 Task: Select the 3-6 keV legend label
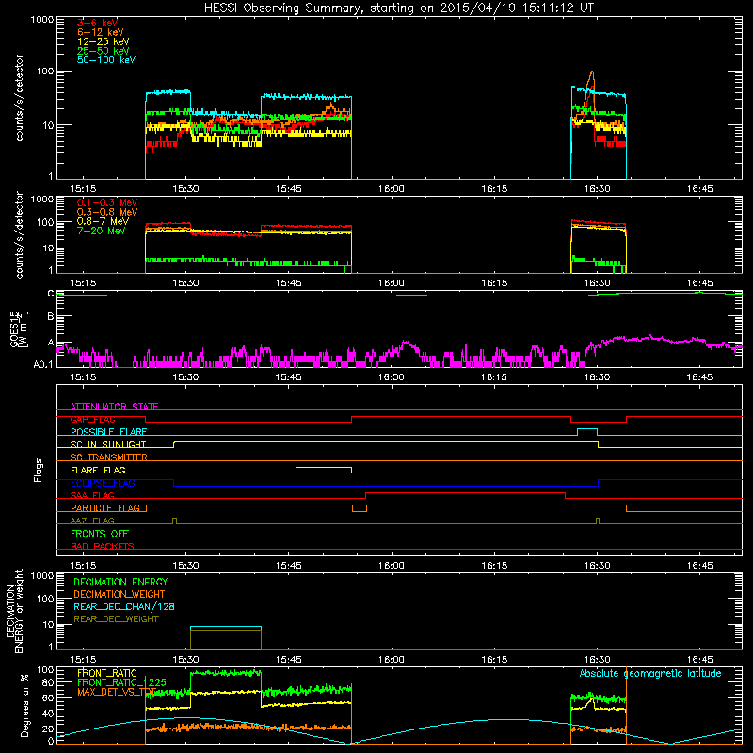click(97, 23)
